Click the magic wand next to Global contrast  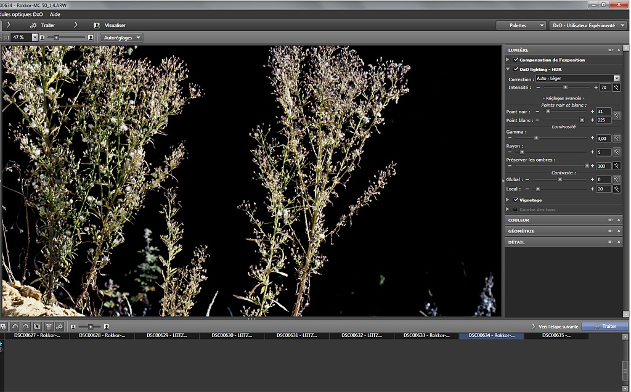point(616,179)
